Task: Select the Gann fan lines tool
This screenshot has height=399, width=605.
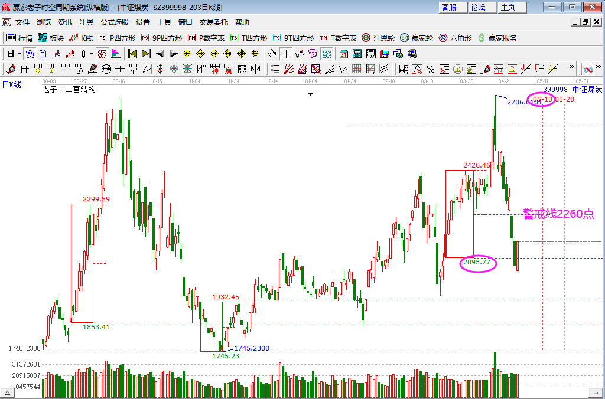Action: click(288, 70)
